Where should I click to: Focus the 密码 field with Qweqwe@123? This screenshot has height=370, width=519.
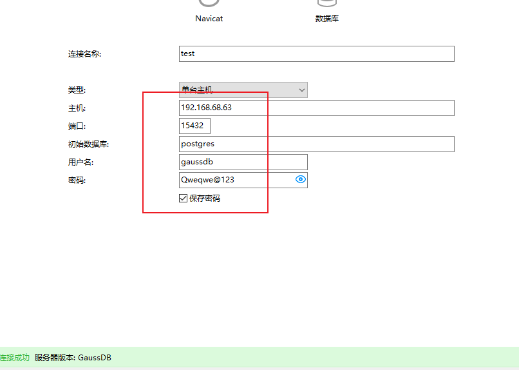[x=235, y=180]
